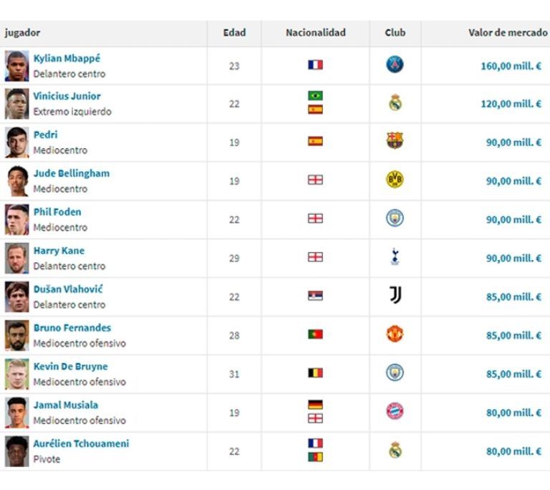This screenshot has width=550, height=490.
Task: Sort by Valor de mercado header
Action: coord(507,33)
